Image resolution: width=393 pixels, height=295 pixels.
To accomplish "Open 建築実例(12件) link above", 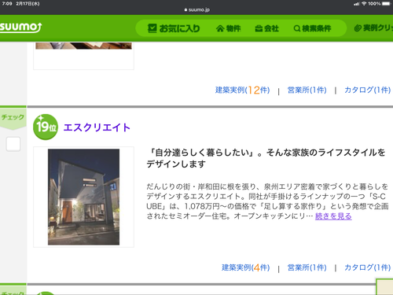I will pos(242,90).
